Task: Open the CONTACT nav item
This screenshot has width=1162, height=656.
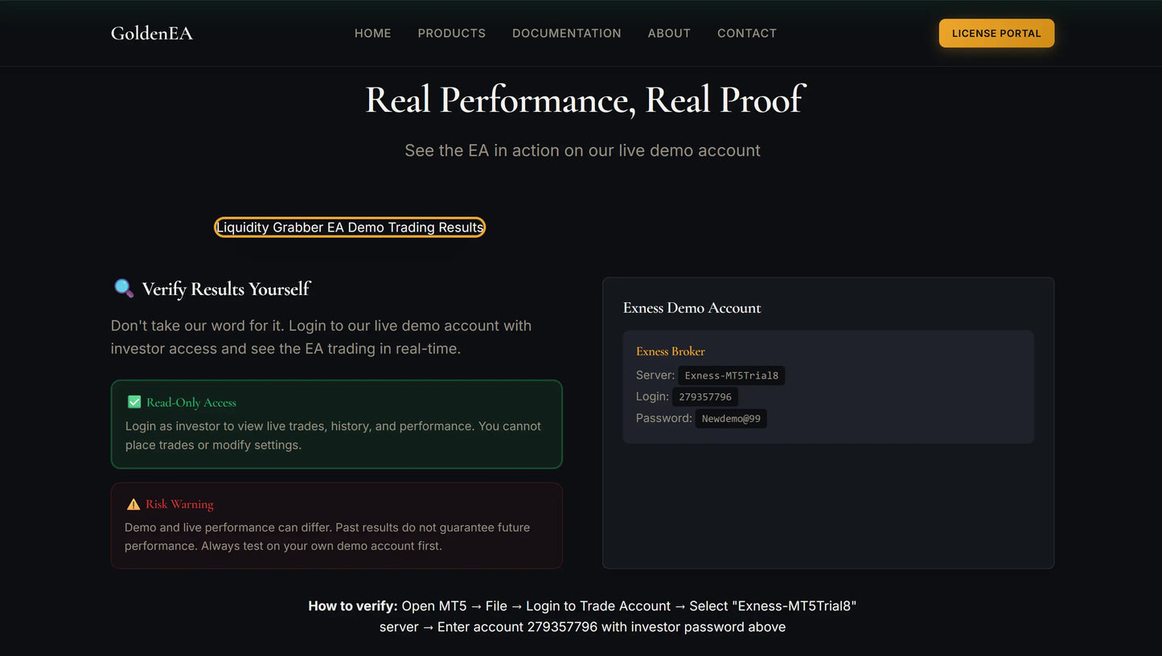Action: pos(747,33)
